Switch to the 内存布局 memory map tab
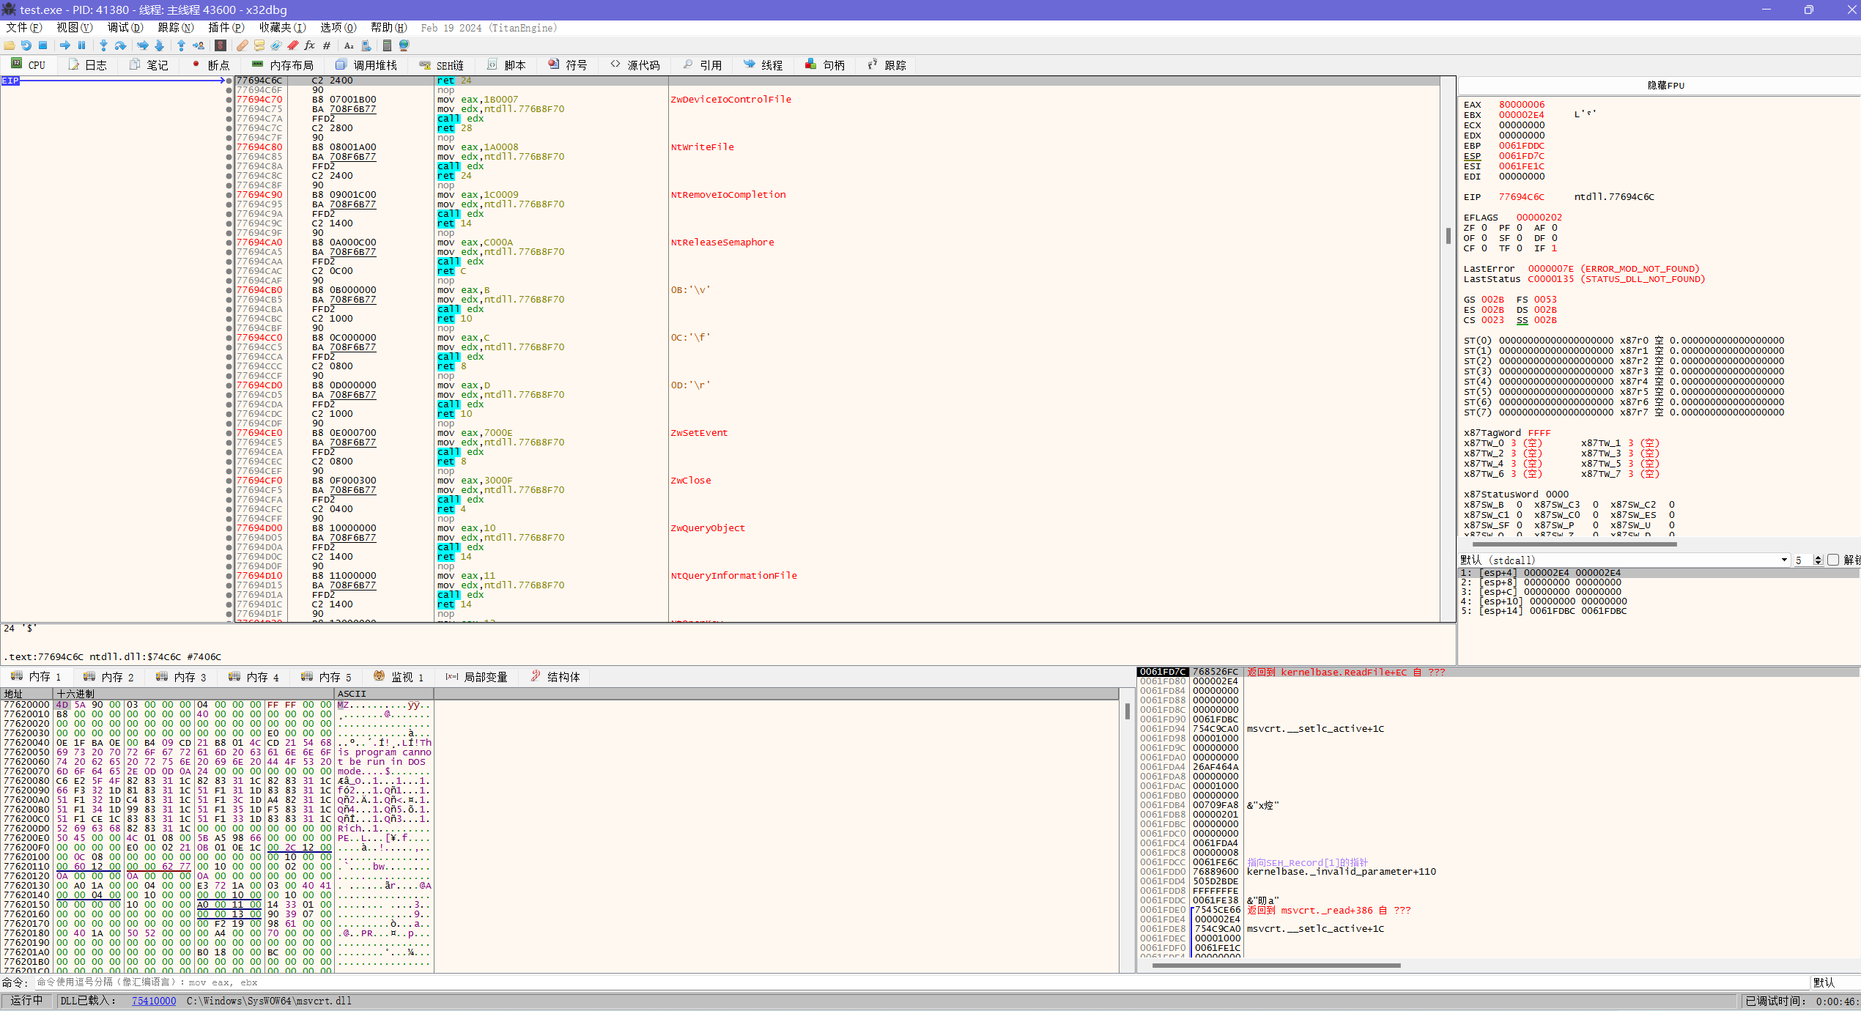The image size is (1861, 1011). tap(283, 65)
